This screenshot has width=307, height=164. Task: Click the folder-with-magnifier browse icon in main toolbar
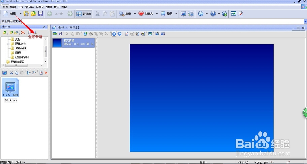[26, 14]
